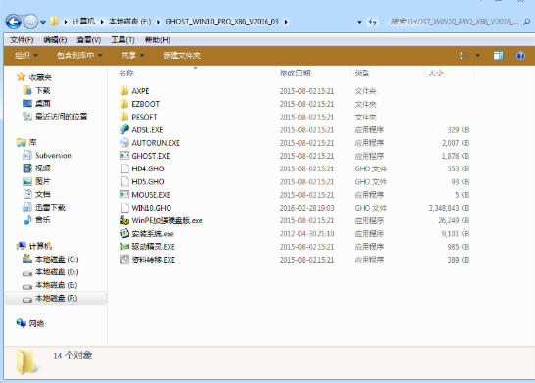Open the 帮助(H) menu
The height and width of the screenshot is (383, 535).
coord(157,40)
